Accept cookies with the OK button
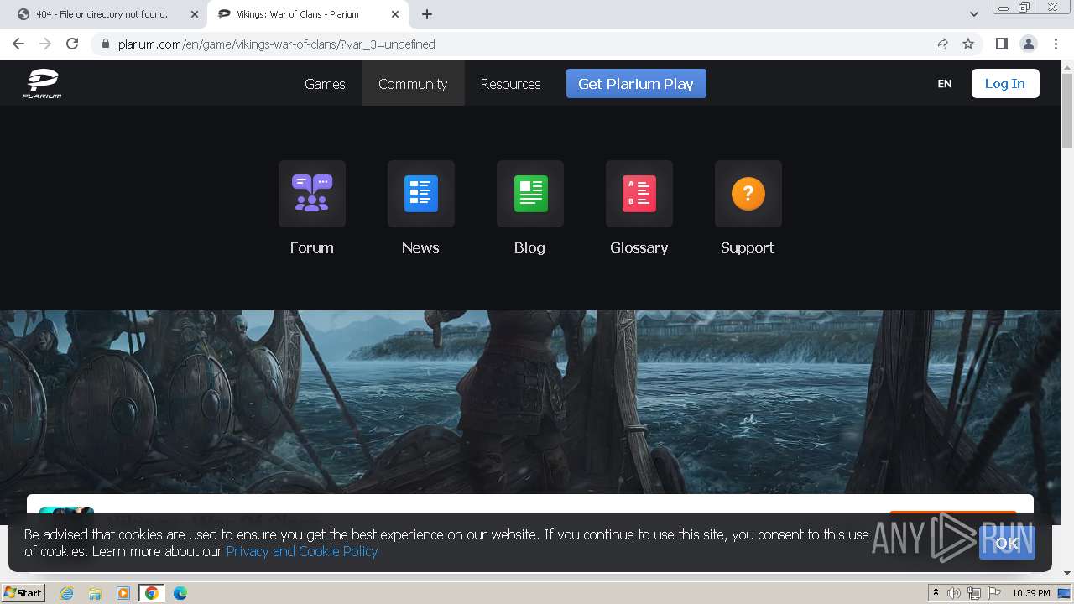 1007,543
